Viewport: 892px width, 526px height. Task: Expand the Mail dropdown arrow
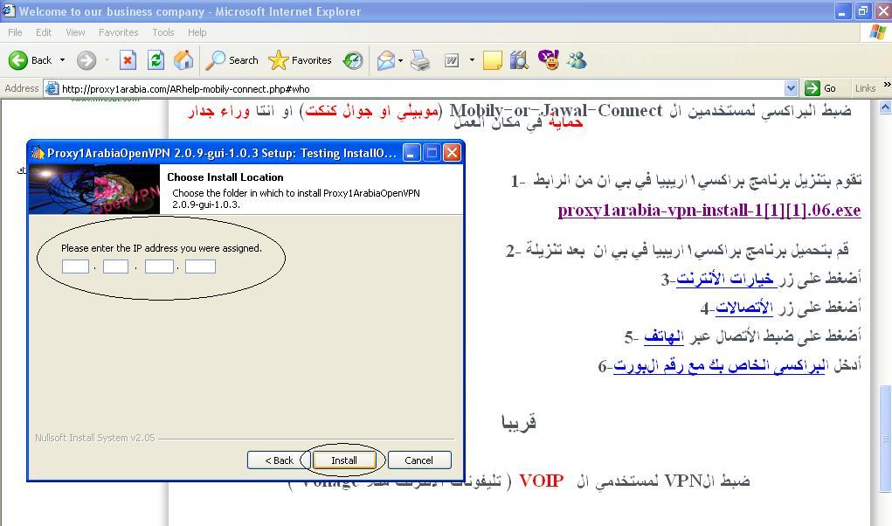point(400,59)
